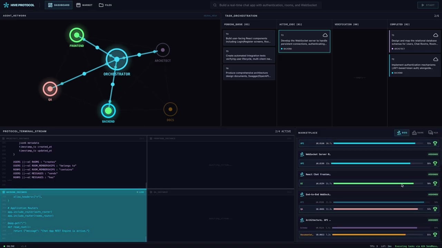Click the PENDING_QUEUE [03] column header
Viewport: 442px width, 248px height.
[237, 24]
